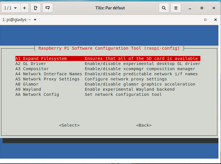Close the Tilix window
The width and height of the screenshot is (221, 164).
click(214, 8)
